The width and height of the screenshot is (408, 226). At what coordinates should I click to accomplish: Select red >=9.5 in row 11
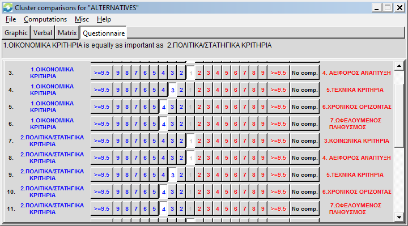(x=278, y=209)
